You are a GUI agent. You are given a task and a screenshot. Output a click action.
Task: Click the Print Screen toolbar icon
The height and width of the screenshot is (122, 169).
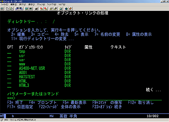point(2,9)
